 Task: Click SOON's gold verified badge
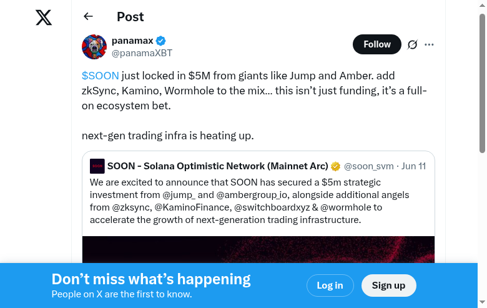coord(335,166)
